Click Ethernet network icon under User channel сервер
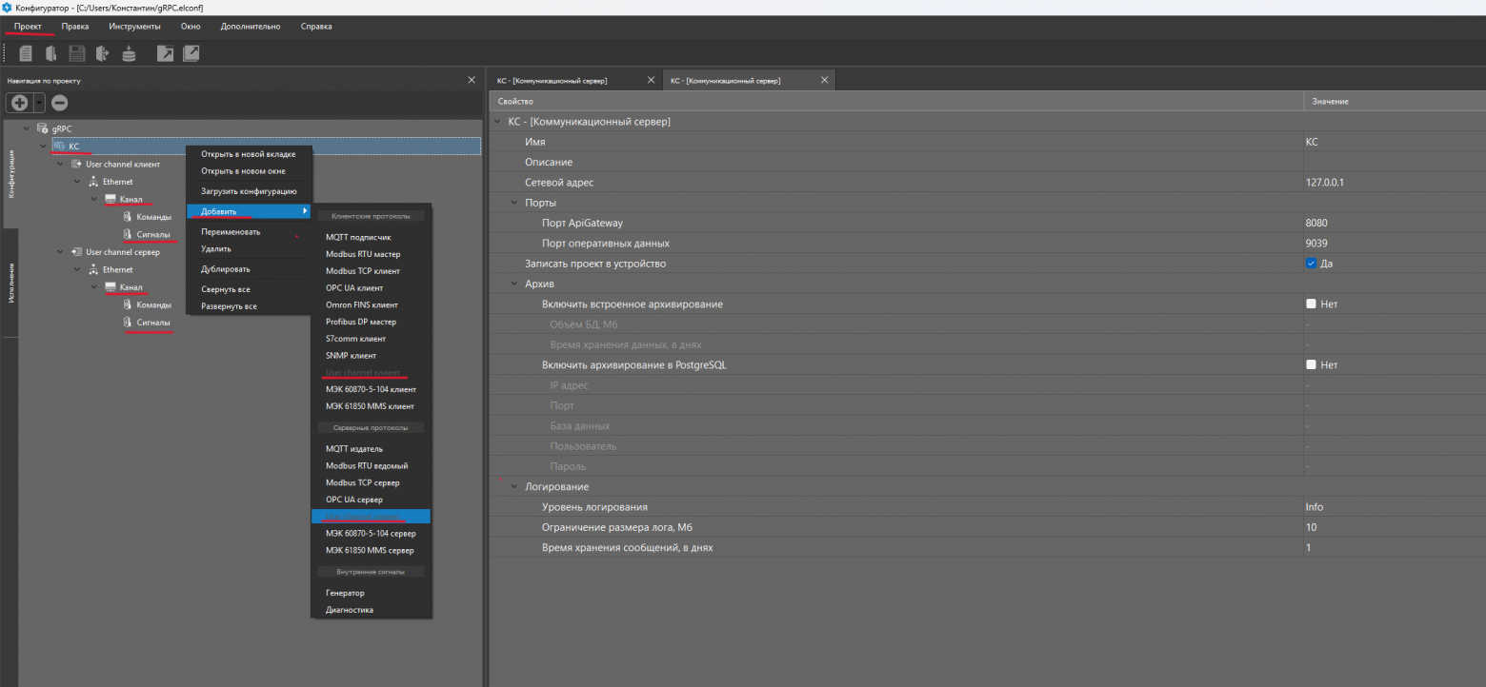The image size is (1486, 687). coord(93,270)
